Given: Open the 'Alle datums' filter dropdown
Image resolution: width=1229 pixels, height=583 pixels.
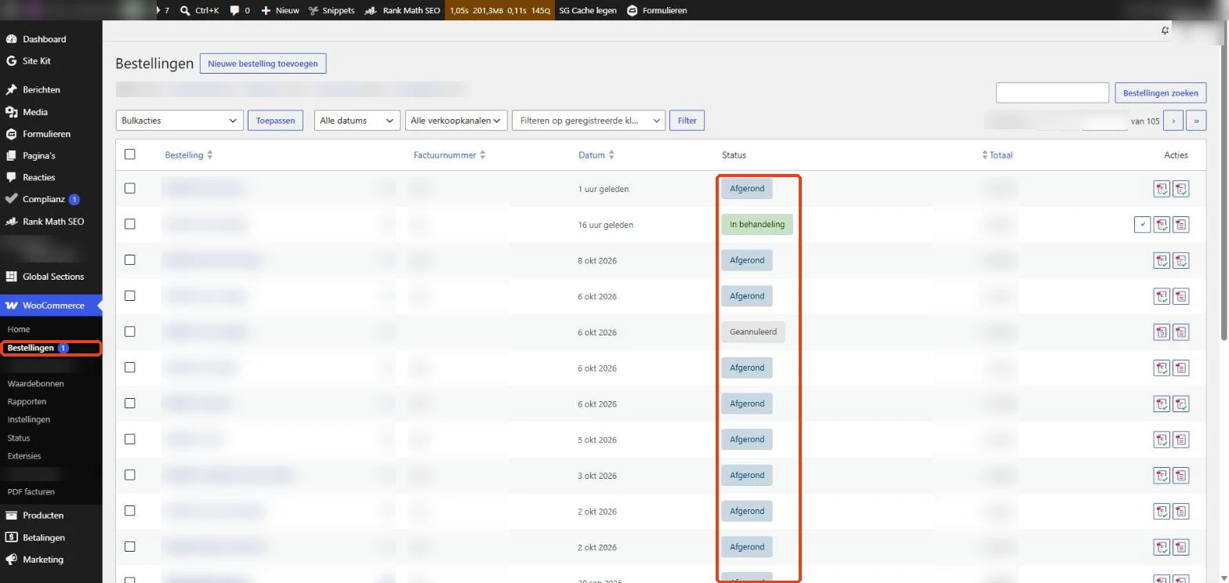Looking at the screenshot, I should (x=357, y=121).
